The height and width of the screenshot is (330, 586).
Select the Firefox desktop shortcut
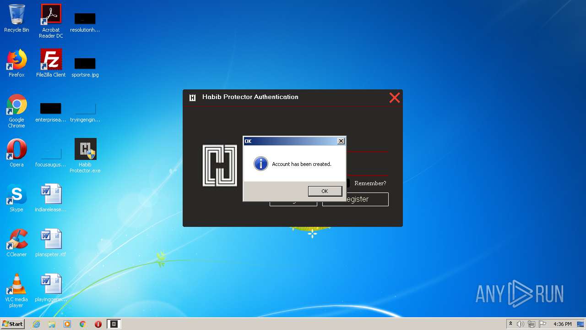coord(16,63)
